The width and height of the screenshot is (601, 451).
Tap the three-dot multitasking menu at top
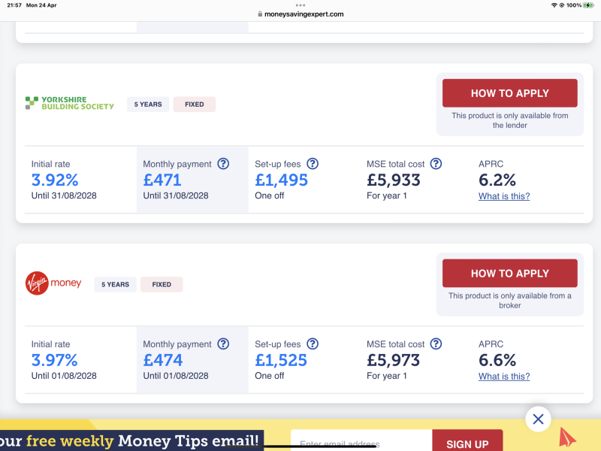300,5
